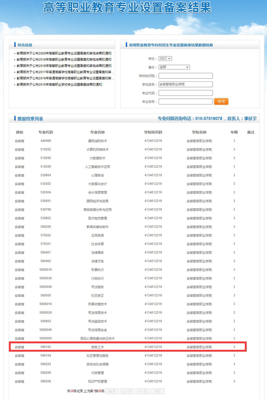Click the 专业名称 column header
Image resolution: width=267 pixels, height=399 pixels.
(98, 132)
